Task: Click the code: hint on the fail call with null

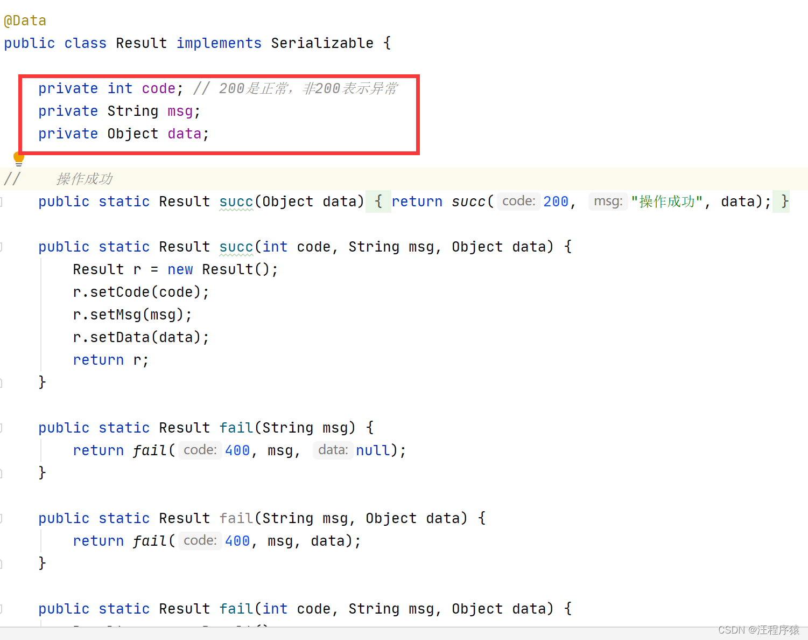Action: point(200,450)
